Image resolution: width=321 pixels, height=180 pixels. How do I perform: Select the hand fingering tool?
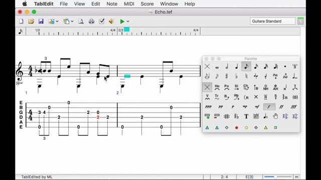(x=275, y=116)
